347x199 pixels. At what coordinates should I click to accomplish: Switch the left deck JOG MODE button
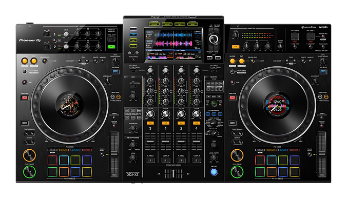[115, 72]
